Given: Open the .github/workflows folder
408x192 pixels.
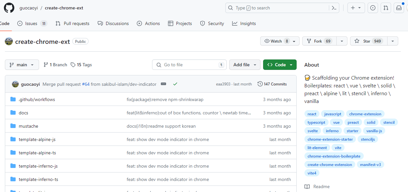Looking at the screenshot, I should (37, 99).
